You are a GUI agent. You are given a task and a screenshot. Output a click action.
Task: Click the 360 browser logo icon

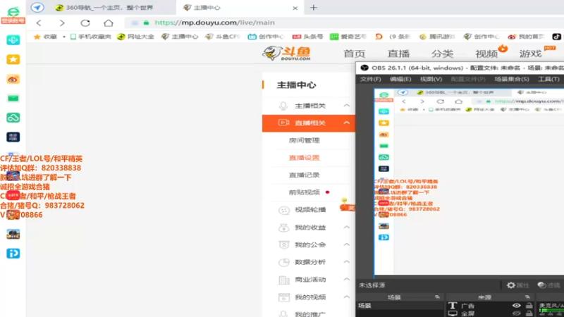13,11
